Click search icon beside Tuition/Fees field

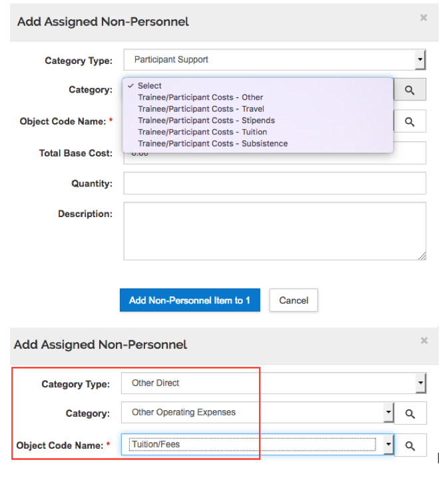(410, 445)
